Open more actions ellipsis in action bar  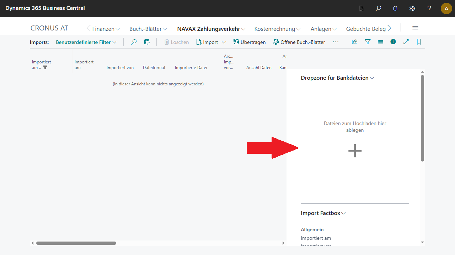pos(336,42)
